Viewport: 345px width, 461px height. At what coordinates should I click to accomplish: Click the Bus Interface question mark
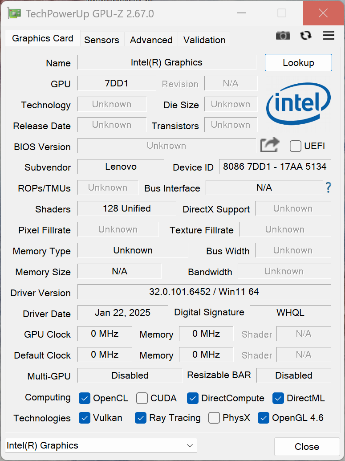pyautogui.click(x=329, y=188)
